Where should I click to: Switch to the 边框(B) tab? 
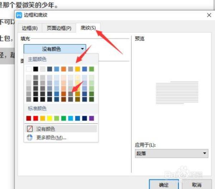29,28
